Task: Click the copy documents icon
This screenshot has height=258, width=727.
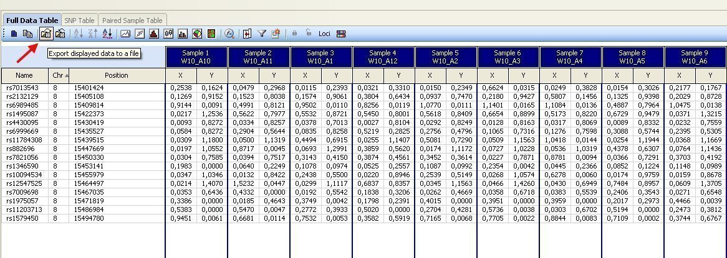Action: 27,34
